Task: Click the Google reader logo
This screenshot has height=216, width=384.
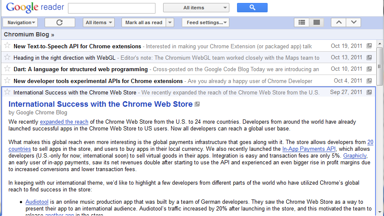Action: coord(35,8)
